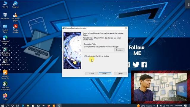This screenshot has height=107, width=190.
Task: Select the Recycle Bin icon
Action: [x=5, y=16]
